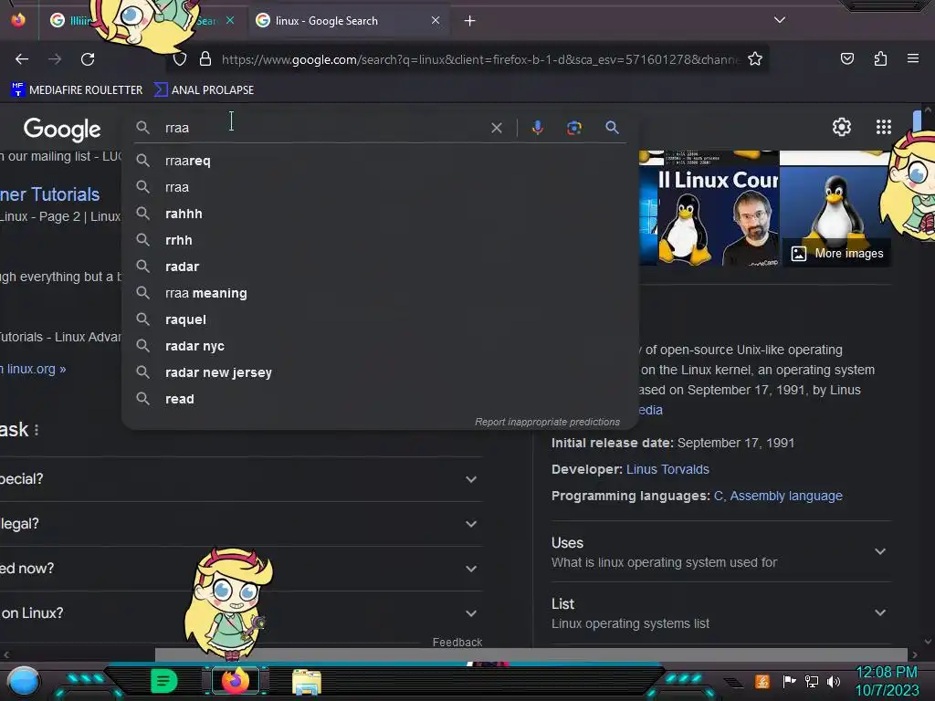This screenshot has height=701, width=935.
Task: Click the Tux penguin image on right
Action: (x=835, y=208)
